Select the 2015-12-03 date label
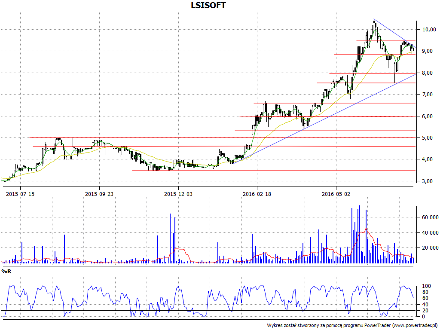 tap(178, 194)
